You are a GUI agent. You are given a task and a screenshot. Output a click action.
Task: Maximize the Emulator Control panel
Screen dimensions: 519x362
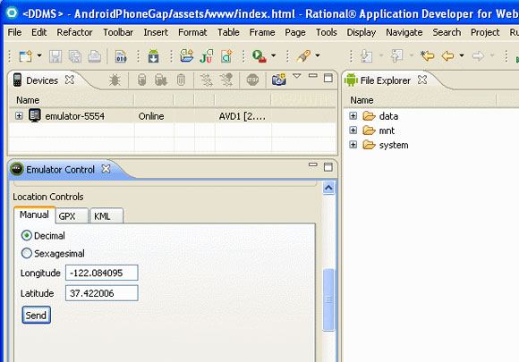click(328, 166)
